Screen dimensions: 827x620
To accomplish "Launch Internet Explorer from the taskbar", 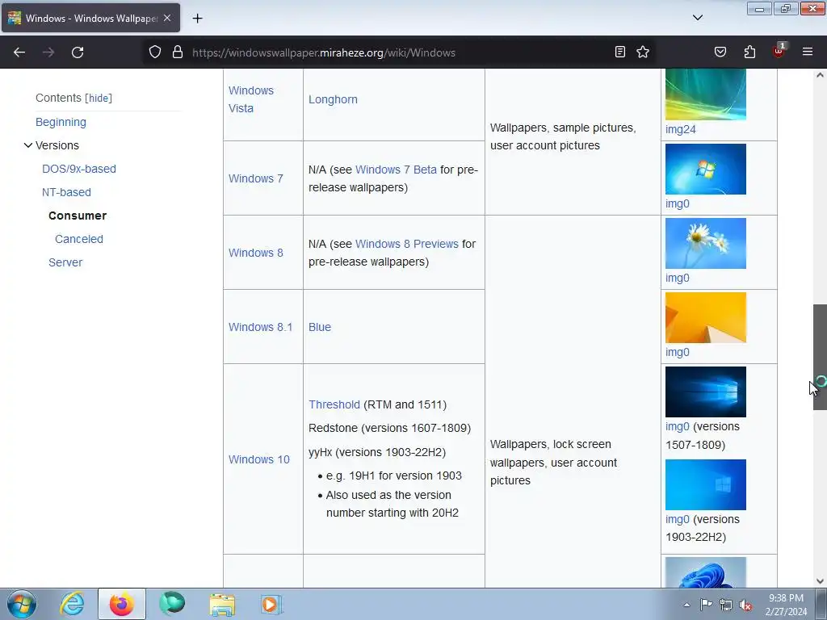I will pos(72,604).
